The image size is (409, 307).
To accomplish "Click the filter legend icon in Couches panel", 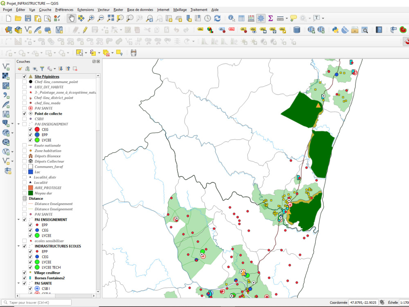I will tap(42, 69).
